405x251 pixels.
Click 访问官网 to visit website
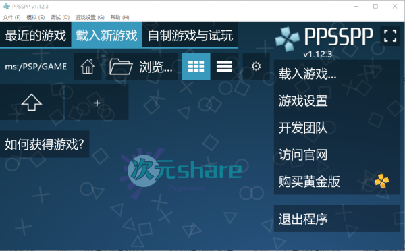tap(337, 155)
